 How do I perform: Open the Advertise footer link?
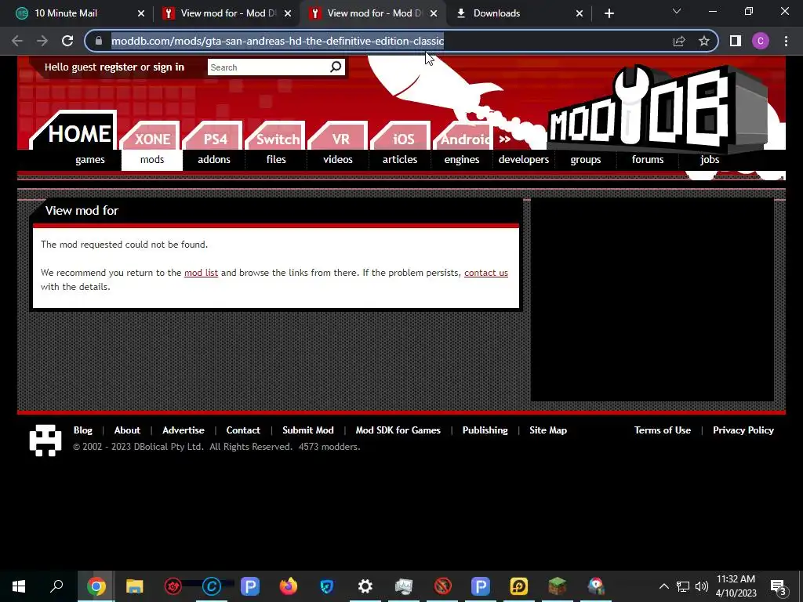click(183, 430)
